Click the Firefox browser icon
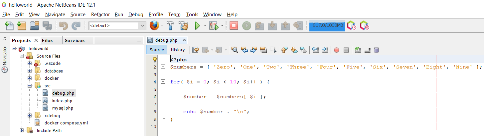The image size is (484, 136). [x=154, y=25]
